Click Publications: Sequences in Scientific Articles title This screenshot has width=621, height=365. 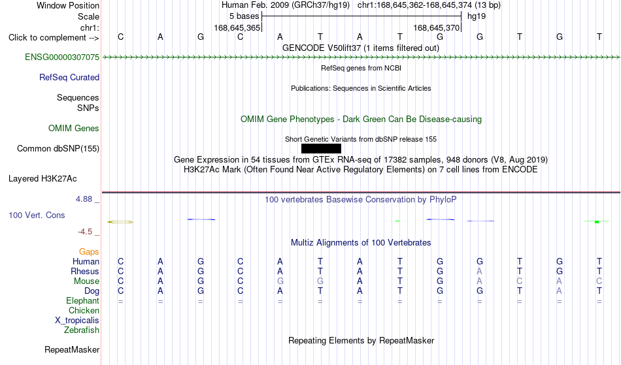click(361, 89)
